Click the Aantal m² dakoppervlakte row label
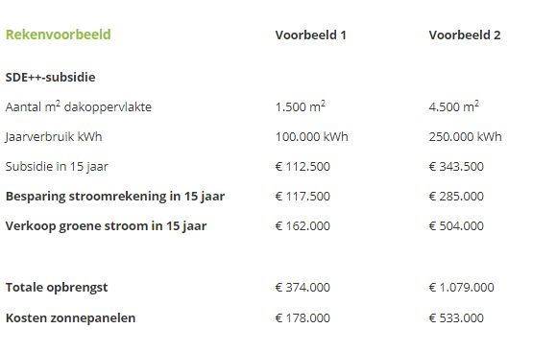Viewport: 557px width, 352px height. 79,106
